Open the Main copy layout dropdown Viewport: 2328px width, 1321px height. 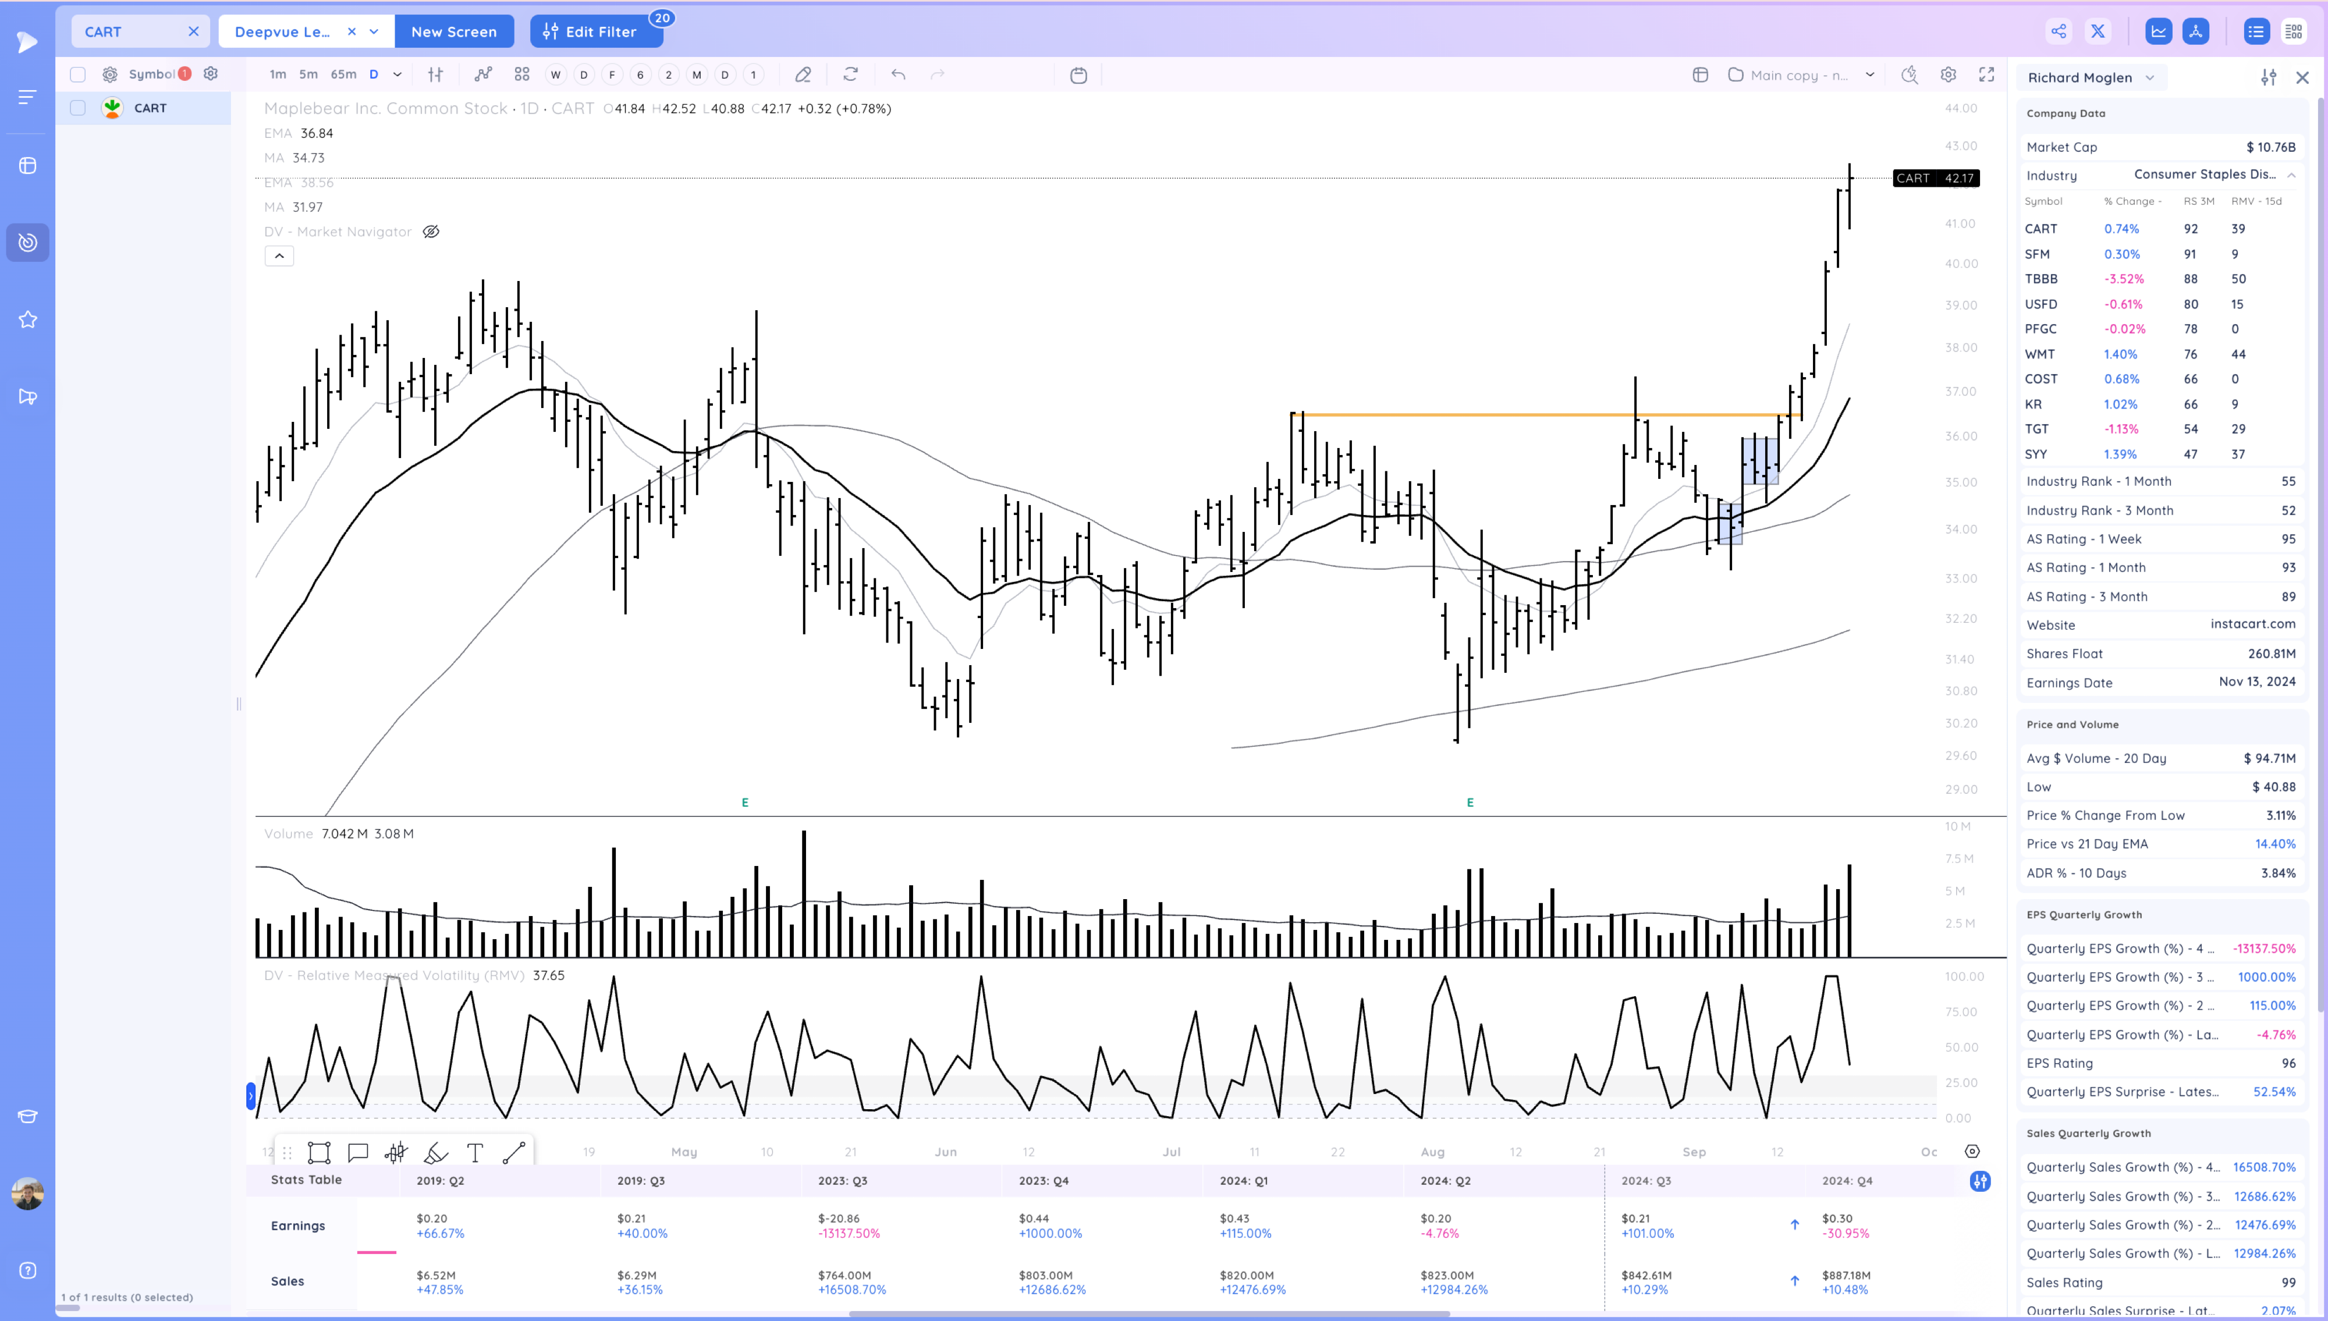click(x=1870, y=75)
